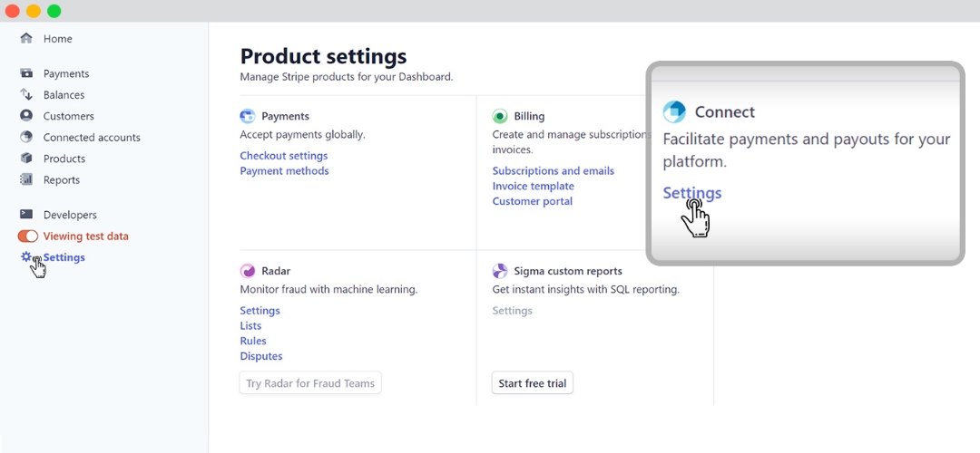The width and height of the screenshot is (980, 453).
Task: Click the Balances arrows icon
Action: pos(26,95)
